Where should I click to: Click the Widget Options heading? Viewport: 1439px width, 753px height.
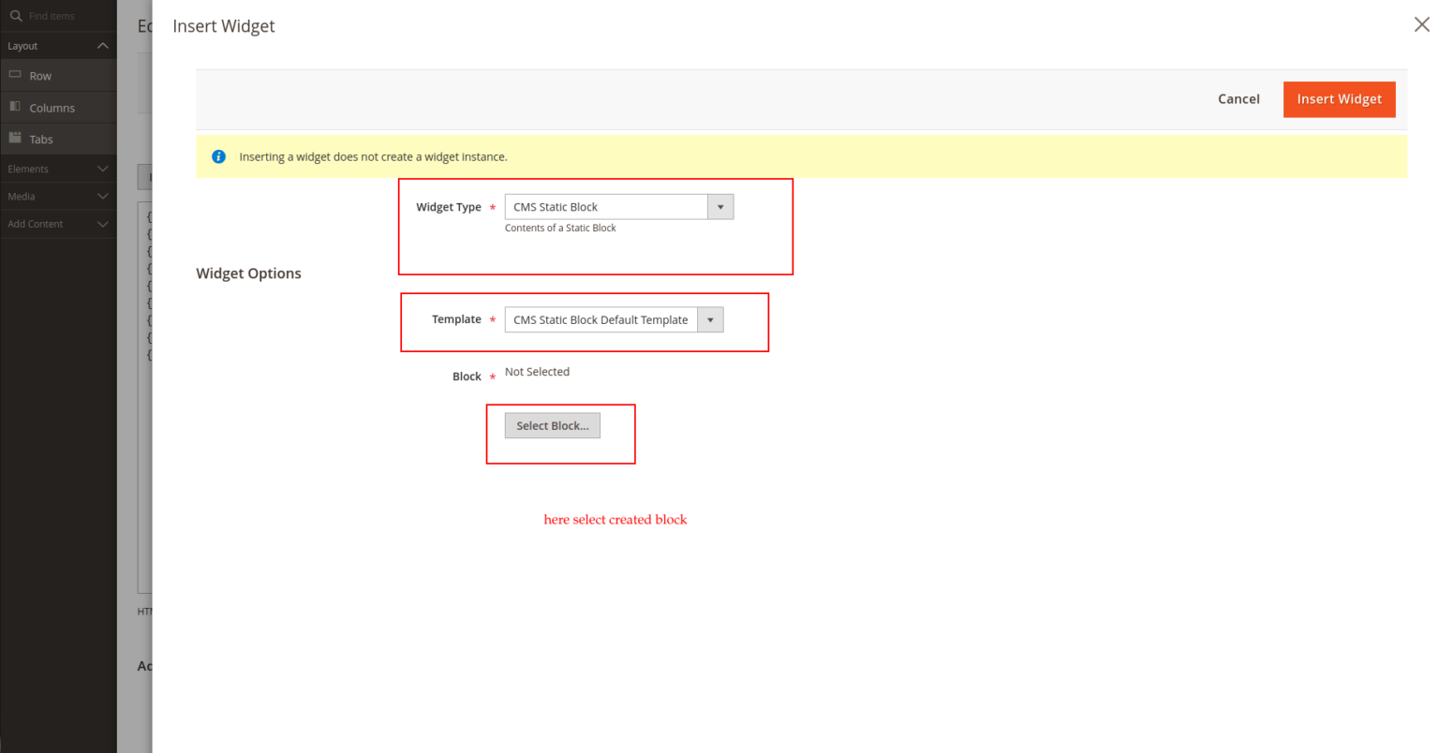coord(248,273)
